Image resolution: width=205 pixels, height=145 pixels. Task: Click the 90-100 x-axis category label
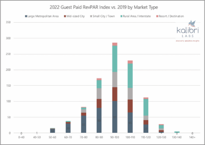point(115,137)
